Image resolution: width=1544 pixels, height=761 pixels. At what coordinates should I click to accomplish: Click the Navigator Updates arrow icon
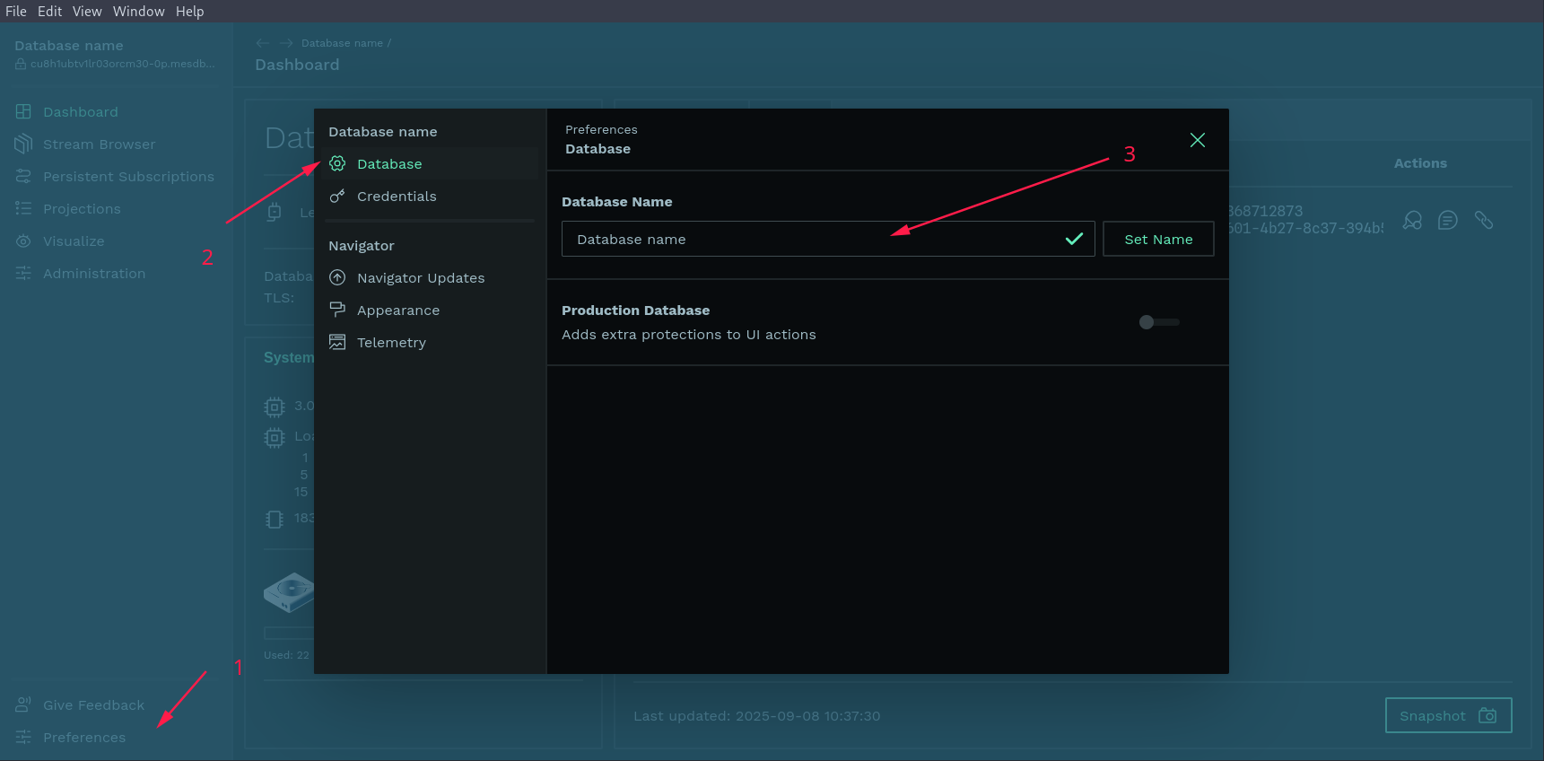click(337, 278)
